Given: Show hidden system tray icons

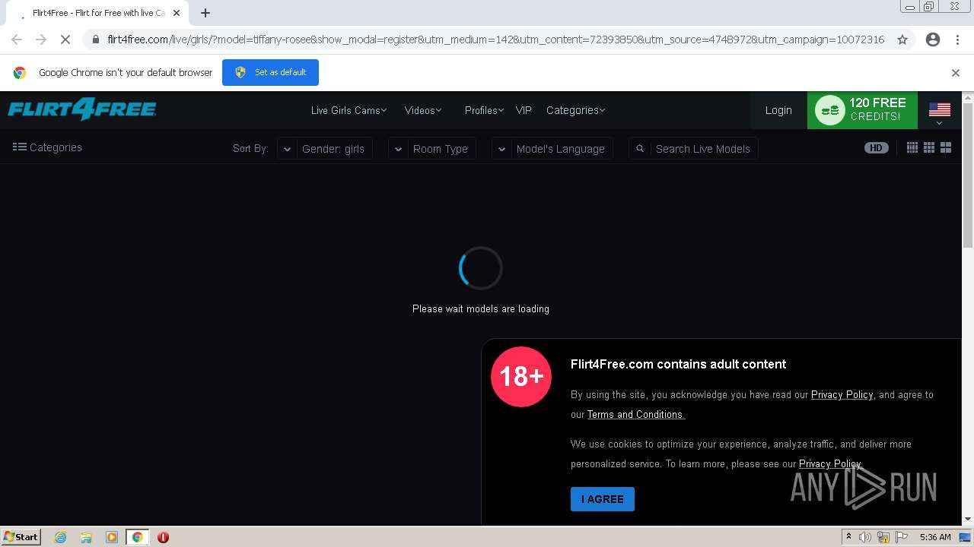Looking at the screenshot, I should (x=848, y=537).
